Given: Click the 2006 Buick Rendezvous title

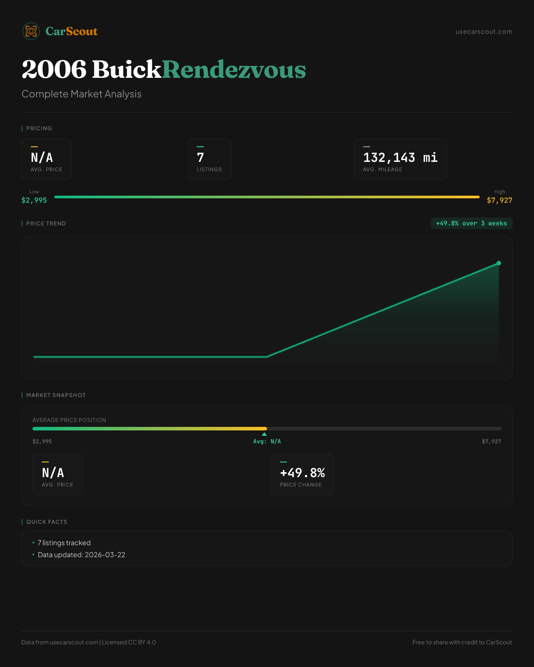Looking at the screenshot, I should (164, 69).
